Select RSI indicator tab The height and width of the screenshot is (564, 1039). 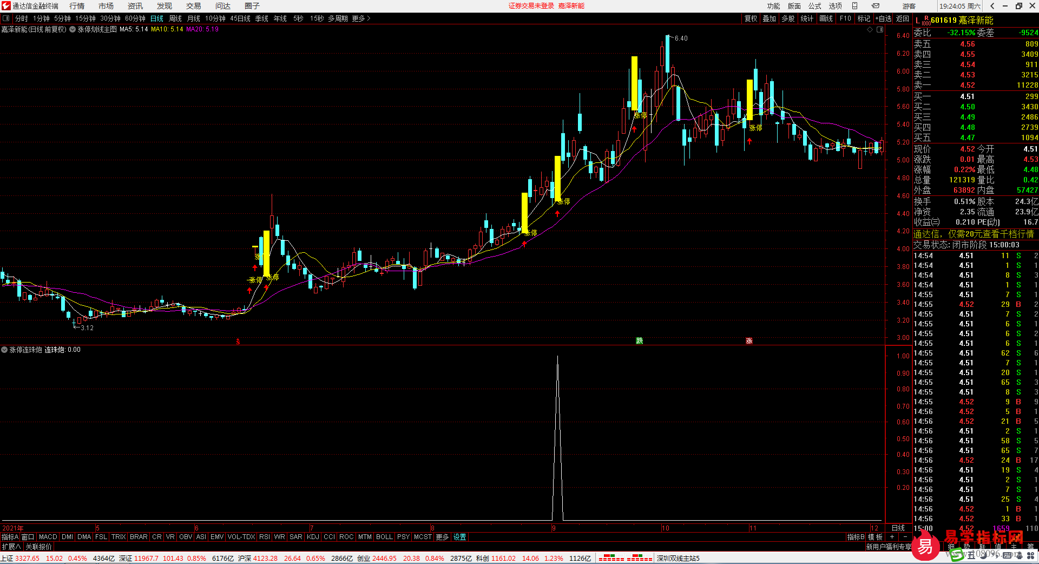pyautogui.click(x=265, y=537)
